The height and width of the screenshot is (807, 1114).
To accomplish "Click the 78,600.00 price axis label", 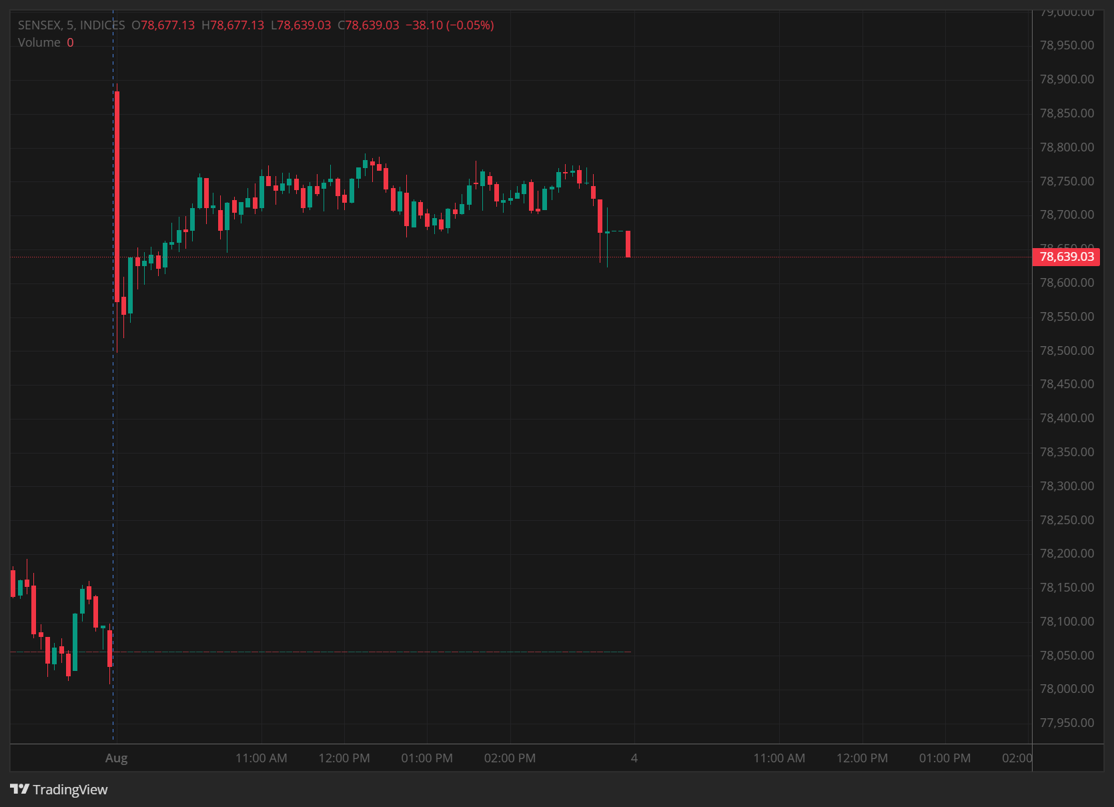I will pos(1067,283).
